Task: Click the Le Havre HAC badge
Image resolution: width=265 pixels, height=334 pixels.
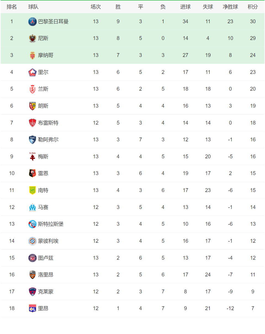Action: [32, 140]
